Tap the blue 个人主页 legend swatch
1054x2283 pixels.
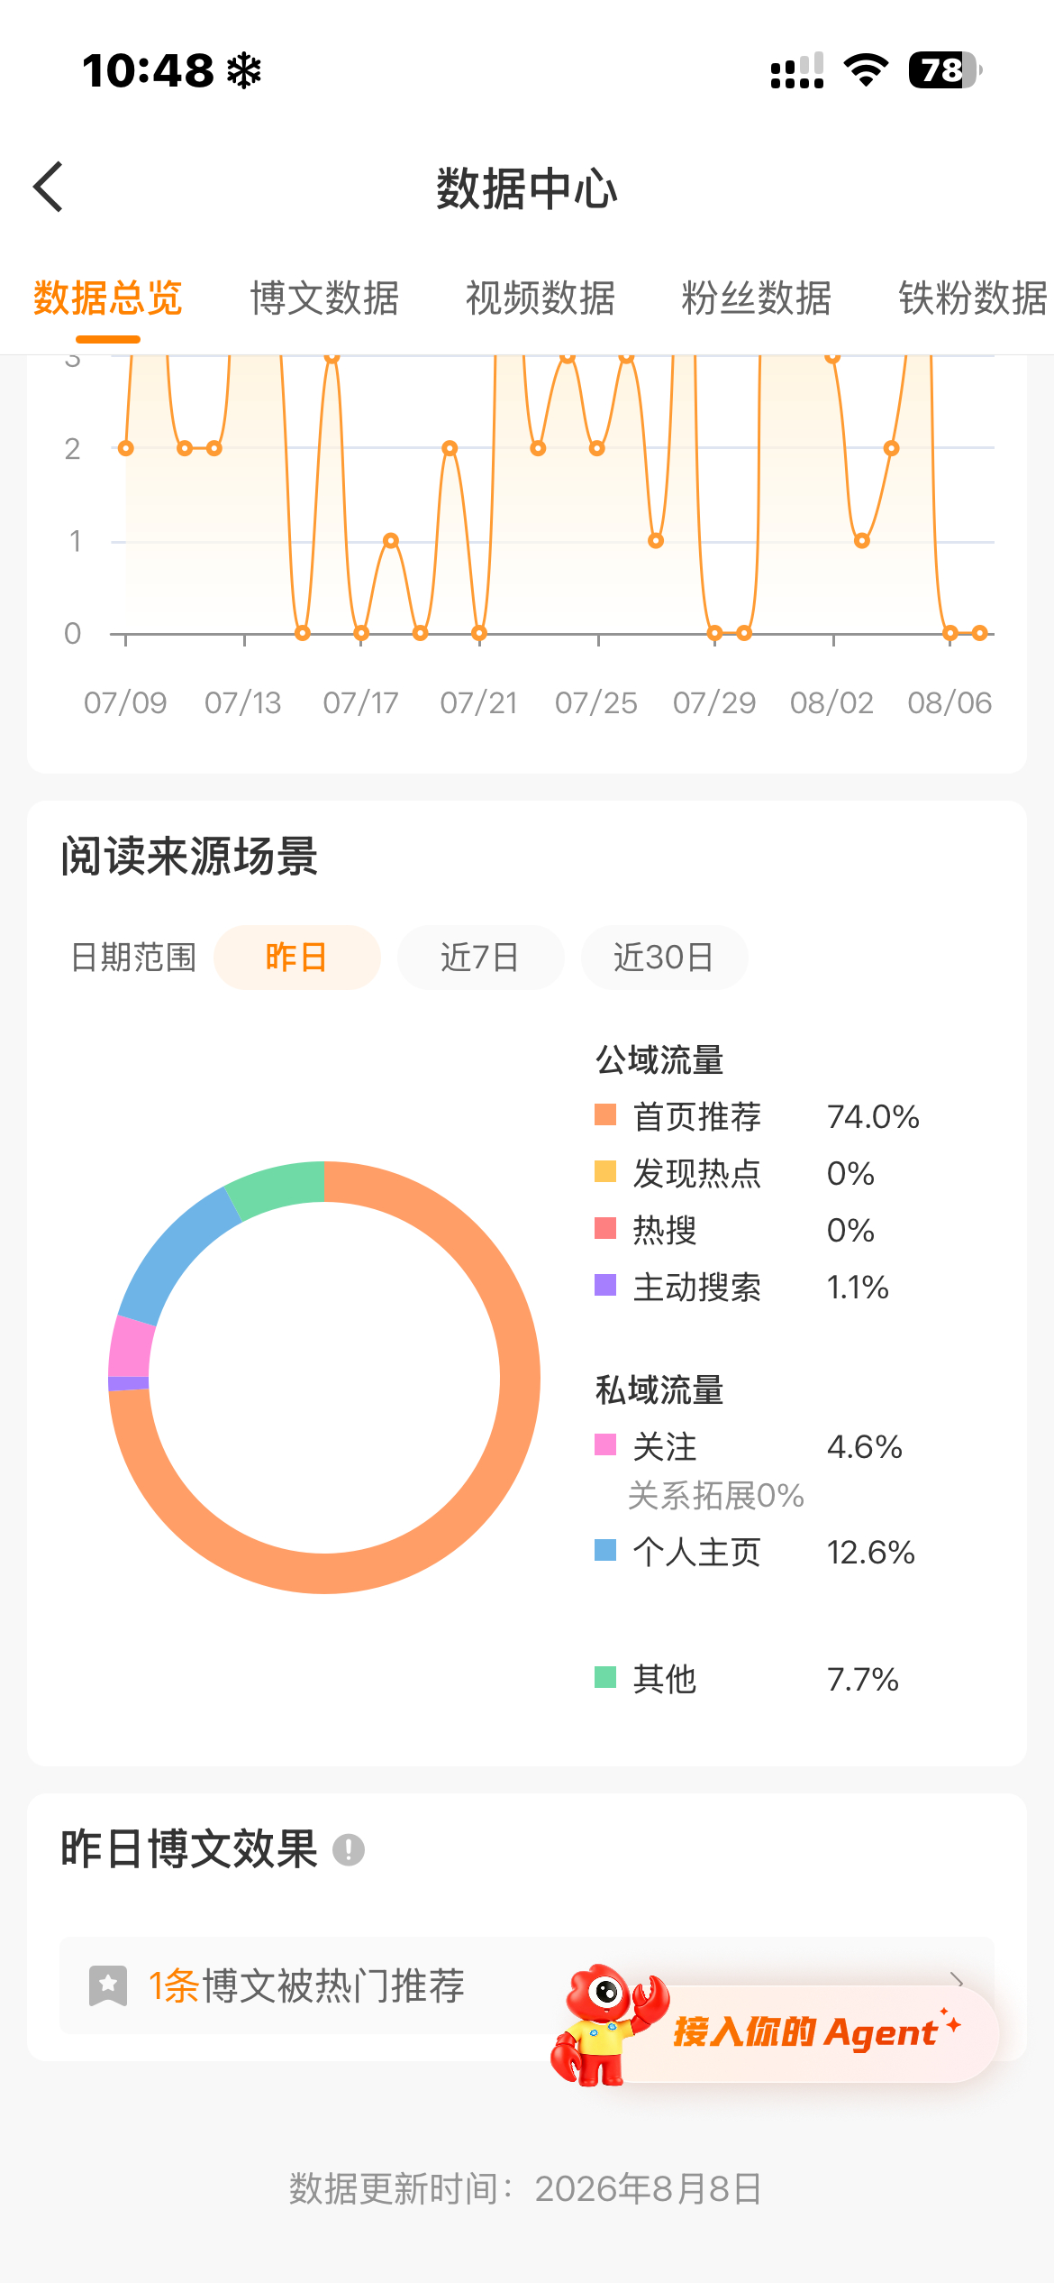(x=605, y=1550)
